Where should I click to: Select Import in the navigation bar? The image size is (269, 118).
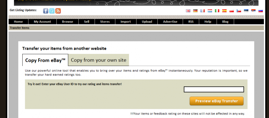pos(126,22)
